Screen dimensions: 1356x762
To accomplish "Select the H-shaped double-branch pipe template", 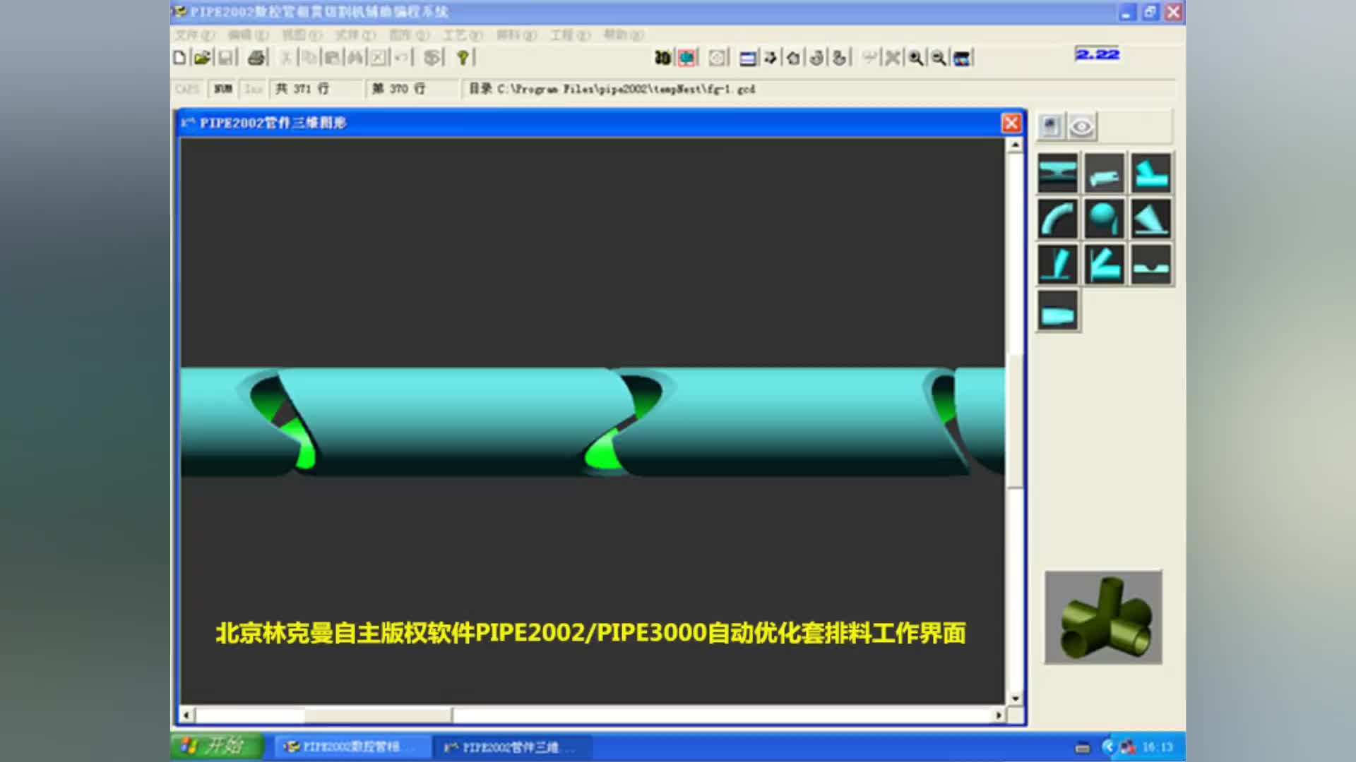I will pos(1057,173).
